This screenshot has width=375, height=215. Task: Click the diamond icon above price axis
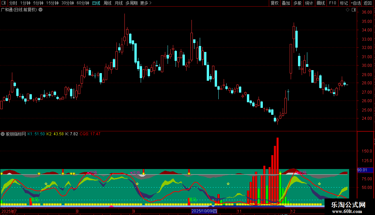[x=348, y=10]
